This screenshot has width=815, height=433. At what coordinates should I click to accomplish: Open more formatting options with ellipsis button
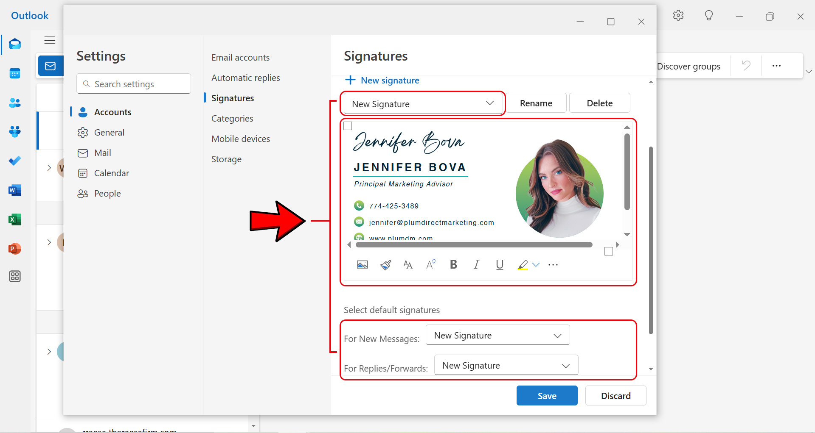[x=553, y=265]
